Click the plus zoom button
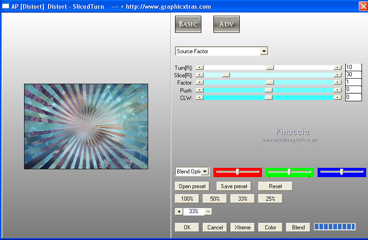The image size is (368, 240). pyautogui.click(x=179, y=212)
